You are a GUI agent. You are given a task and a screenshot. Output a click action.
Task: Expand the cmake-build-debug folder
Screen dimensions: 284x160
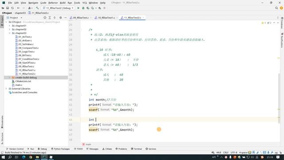9,77
